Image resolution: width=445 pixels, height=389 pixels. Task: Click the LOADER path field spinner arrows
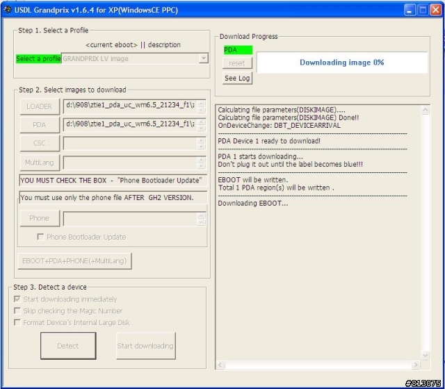pyautogui.click(x=201, y=106)
